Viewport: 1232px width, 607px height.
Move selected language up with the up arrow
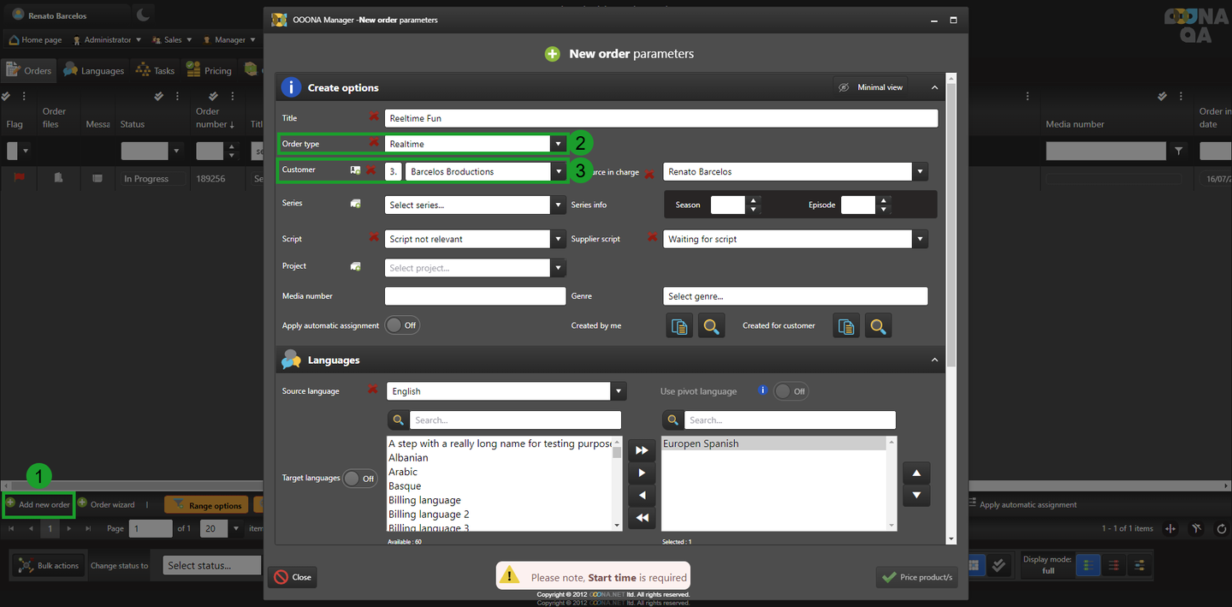coord(916,473)
